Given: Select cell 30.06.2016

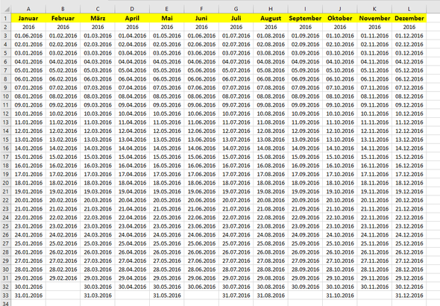Looking at the screenshot, I should tap(201, 287).
